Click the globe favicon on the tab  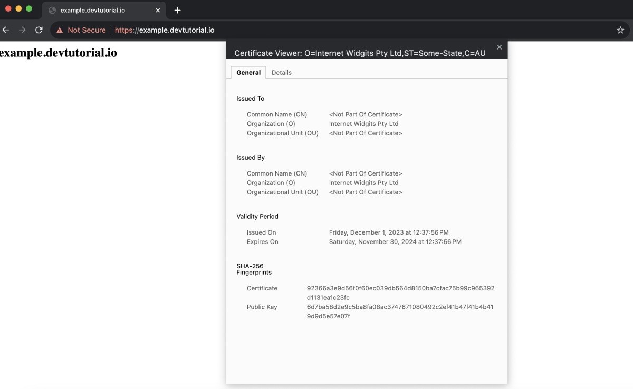52,10
